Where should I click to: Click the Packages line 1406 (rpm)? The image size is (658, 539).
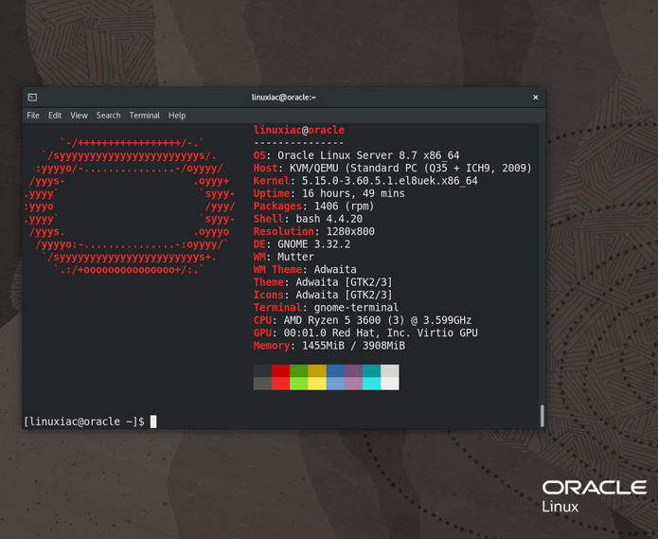point(314,207)
